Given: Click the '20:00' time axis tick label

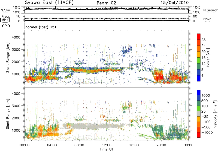Looking at the screenshot, I should (161, 145).
